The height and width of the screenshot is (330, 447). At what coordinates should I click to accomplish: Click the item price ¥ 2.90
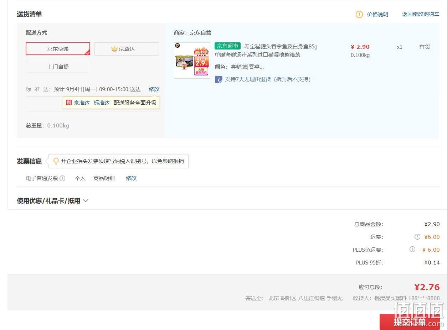(x=360, y=47)
